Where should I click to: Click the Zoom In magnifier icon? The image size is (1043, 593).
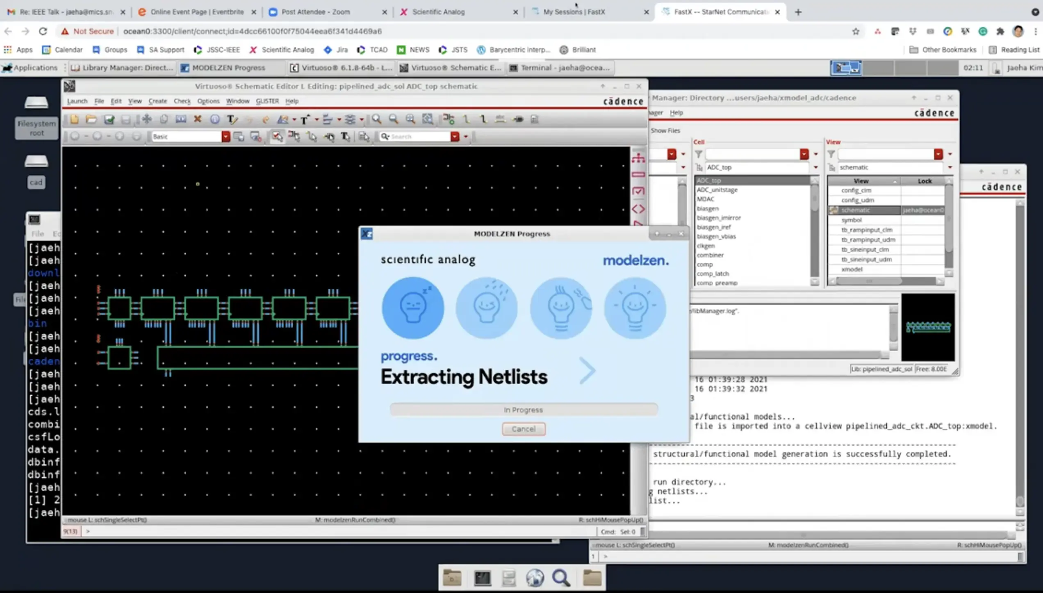[x=376, y=119]
